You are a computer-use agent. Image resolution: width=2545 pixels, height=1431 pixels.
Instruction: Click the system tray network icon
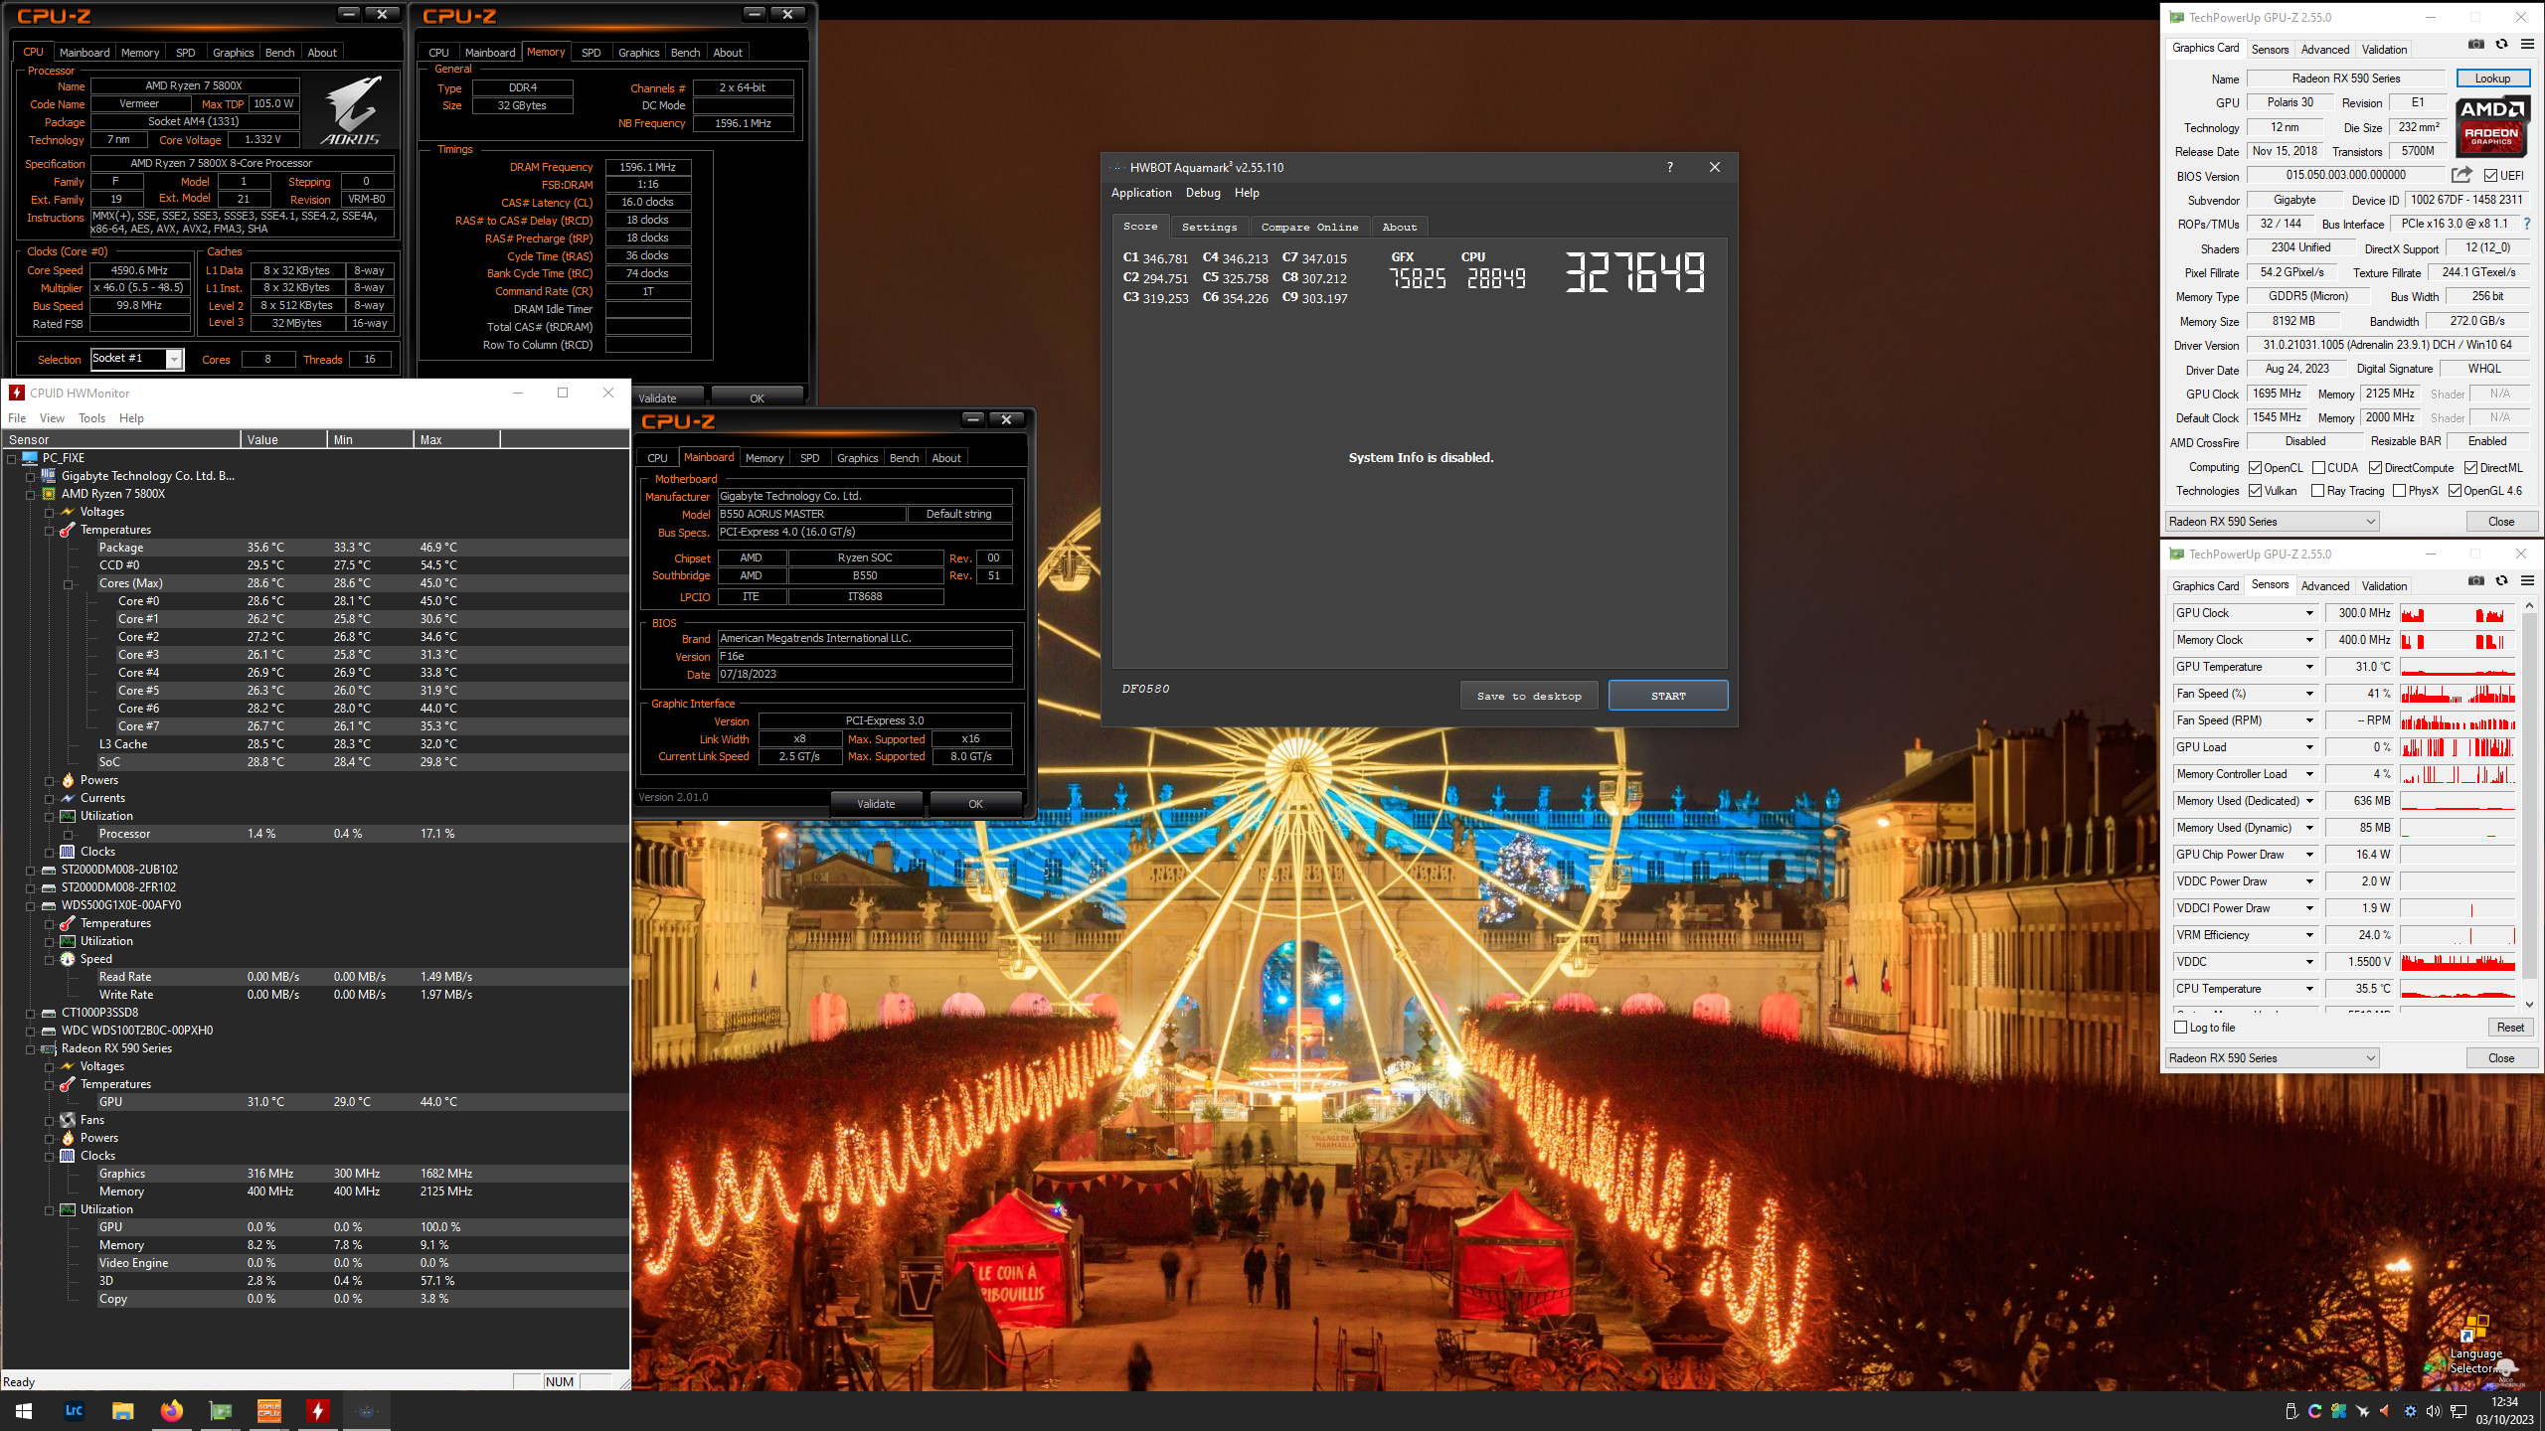coord(2459,1411)
